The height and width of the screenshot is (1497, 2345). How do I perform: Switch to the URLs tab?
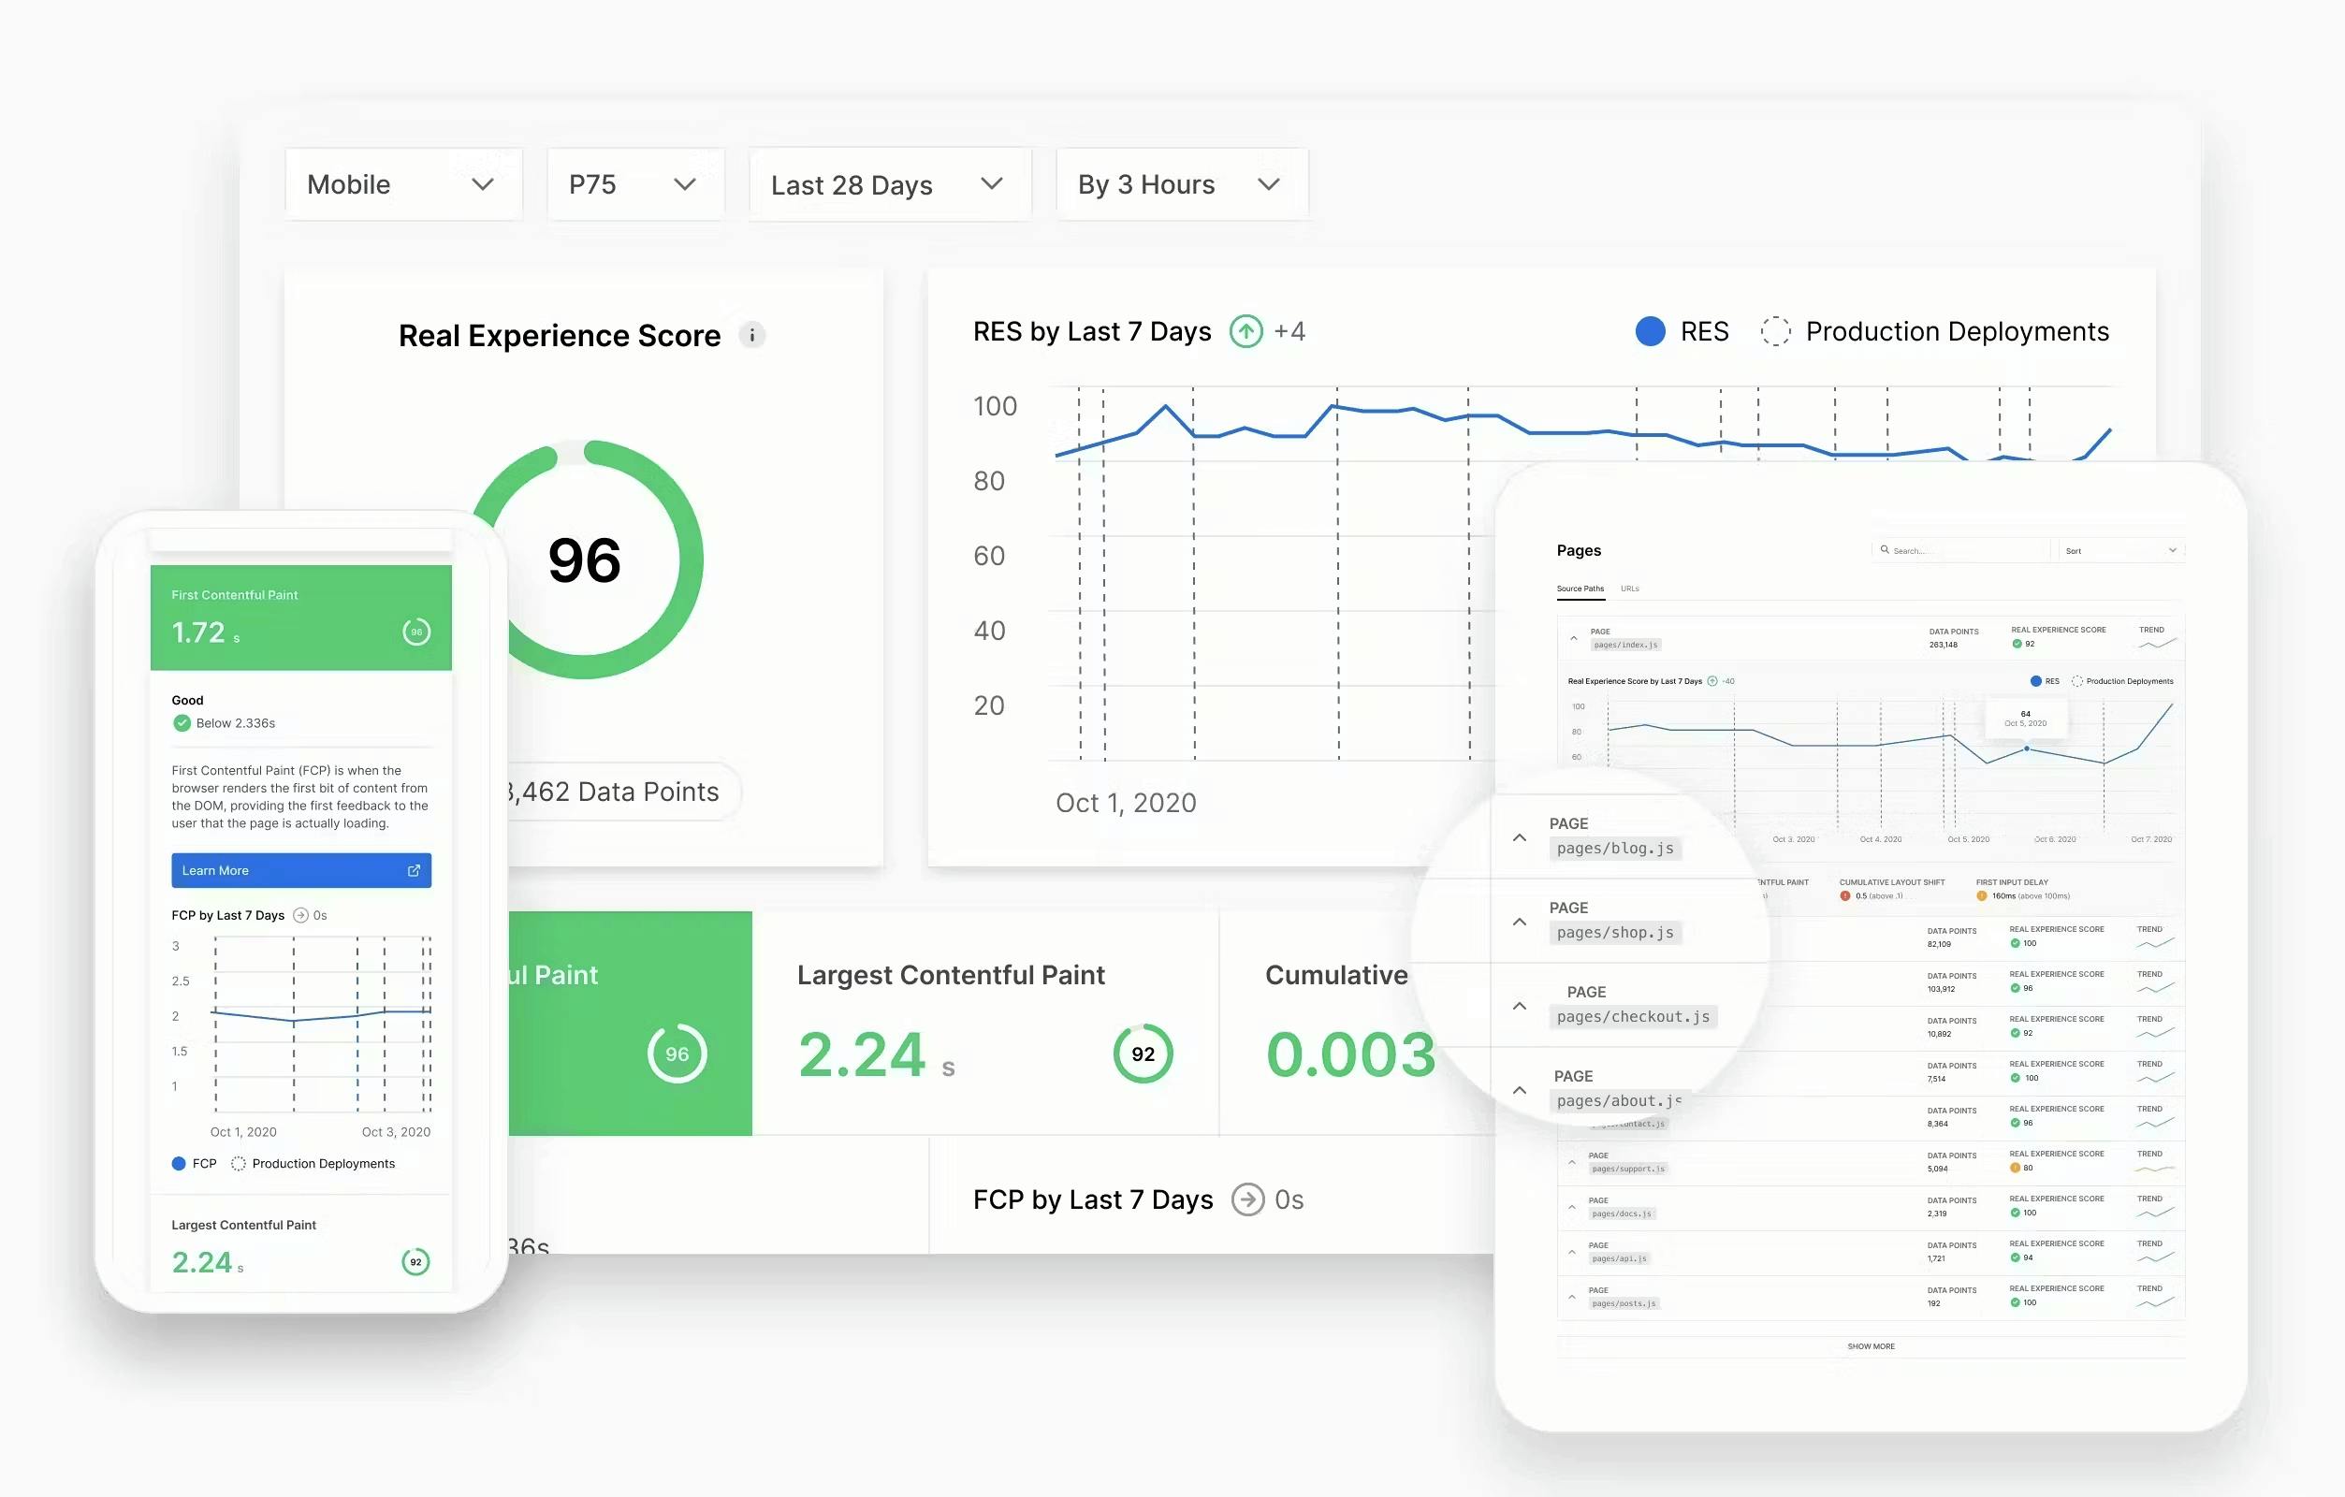coord(1629,589)
